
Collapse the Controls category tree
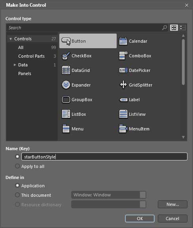point(11,39)
